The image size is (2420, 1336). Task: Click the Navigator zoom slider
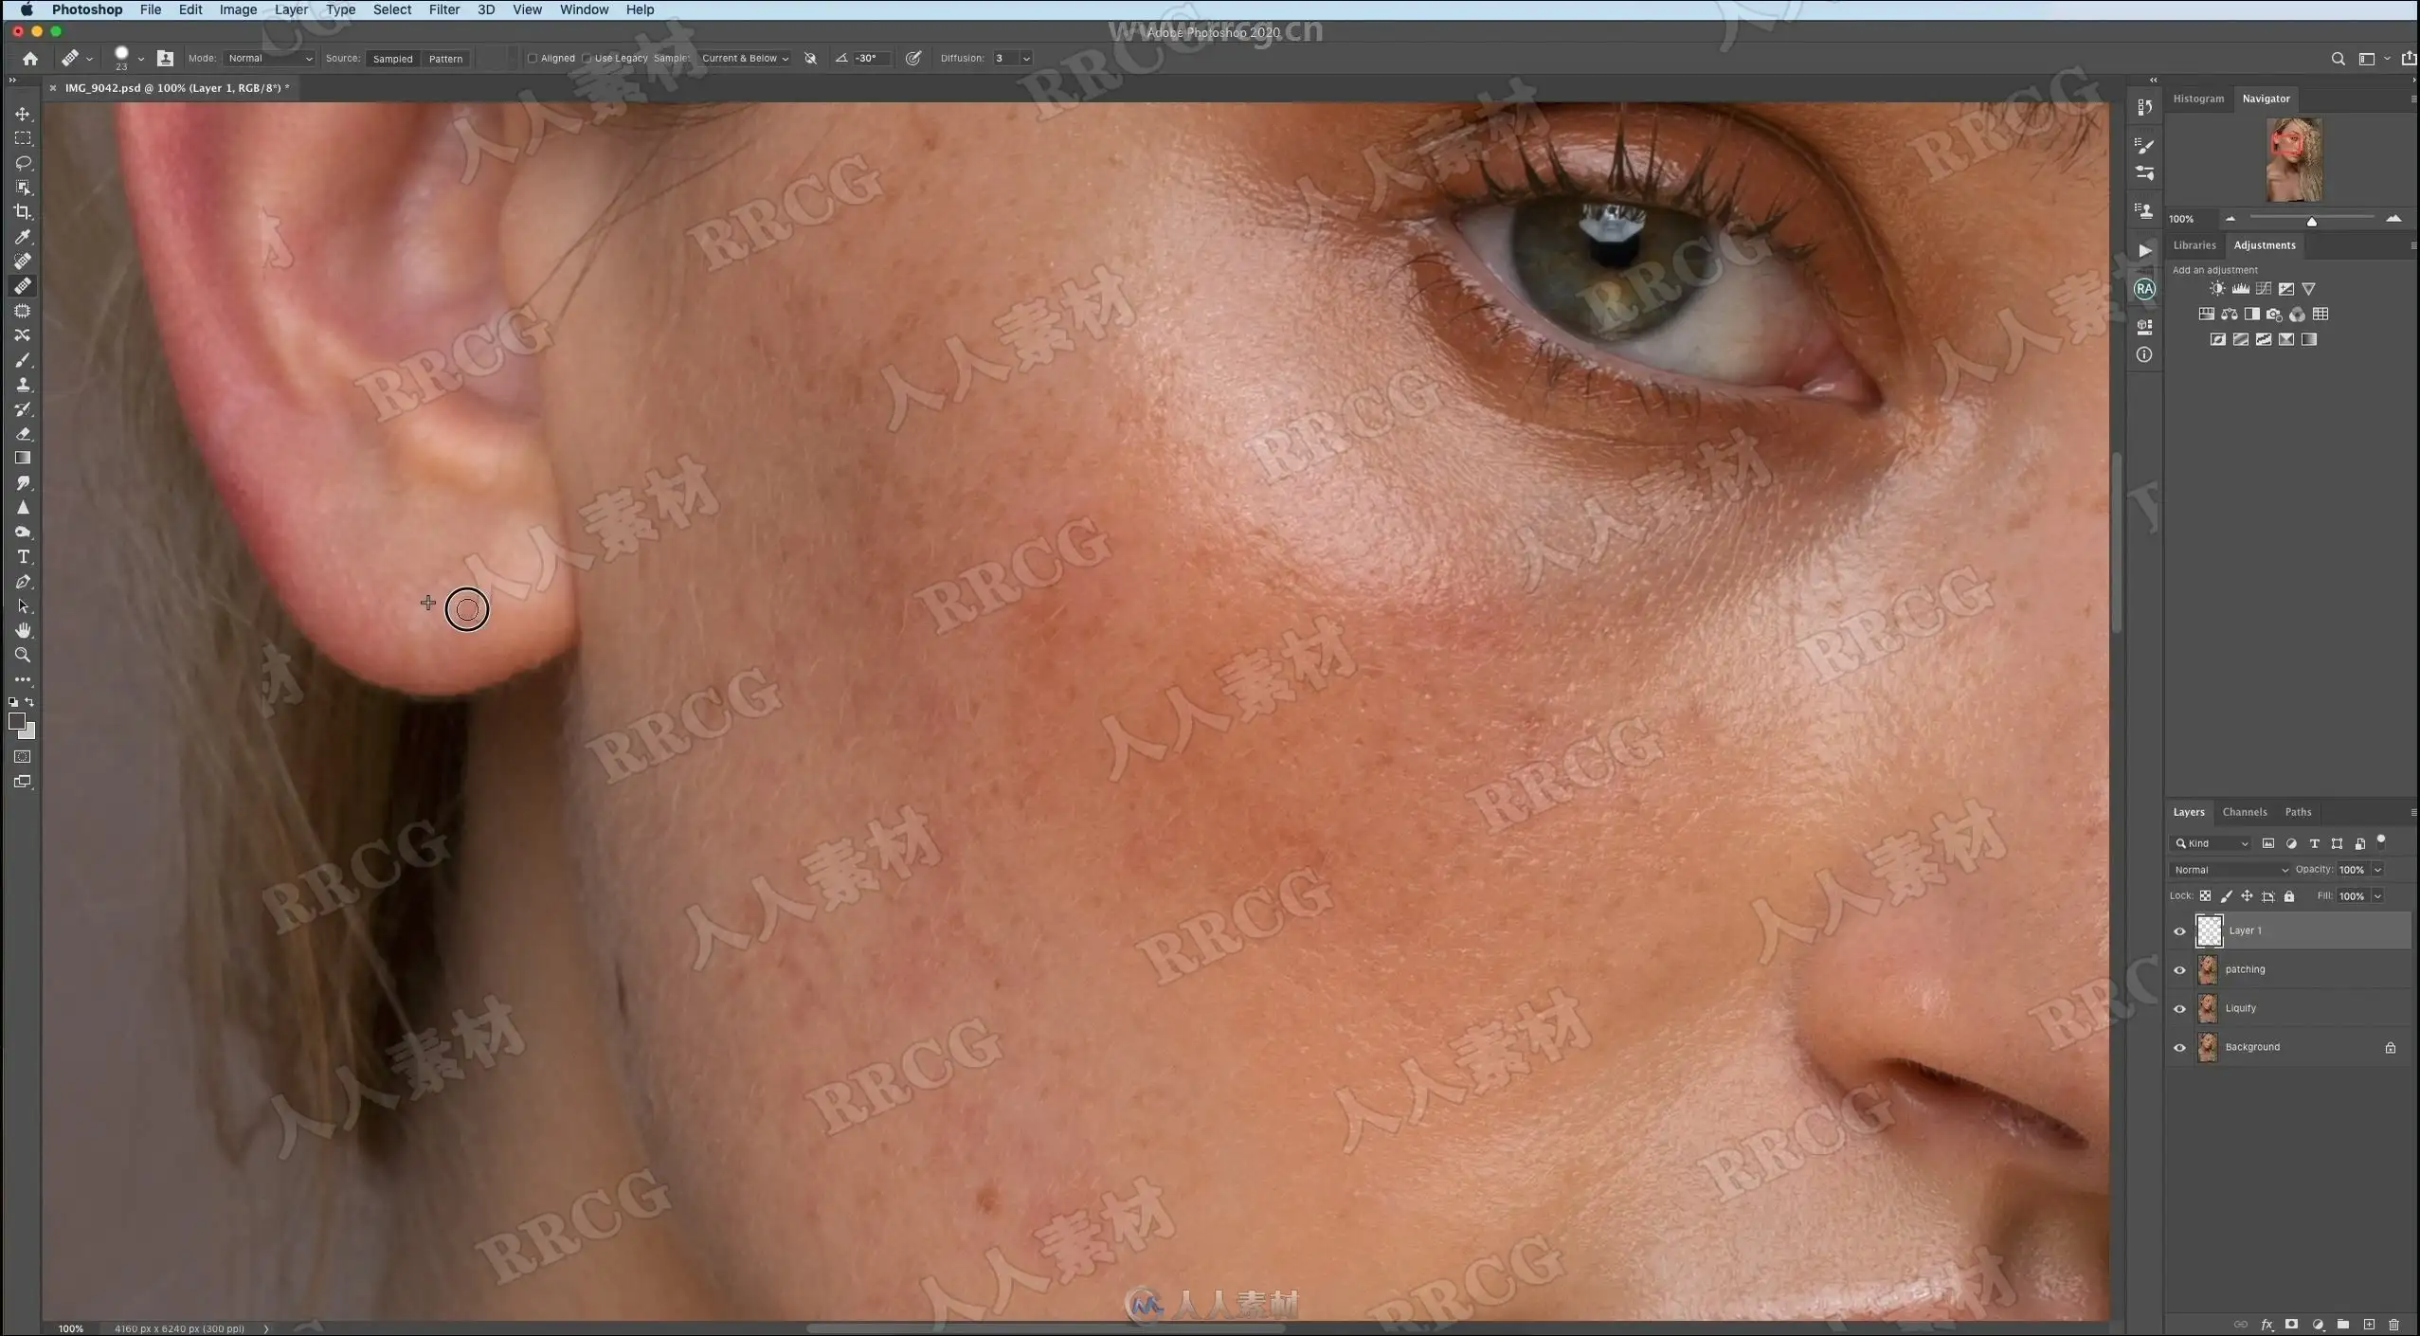pos(2311,220)
